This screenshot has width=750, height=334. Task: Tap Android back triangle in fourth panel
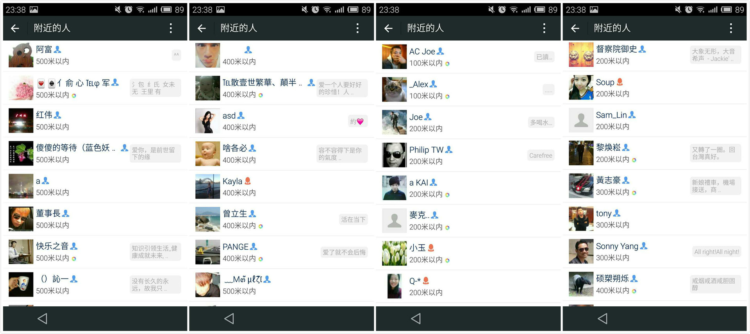(x=603, y=319)
